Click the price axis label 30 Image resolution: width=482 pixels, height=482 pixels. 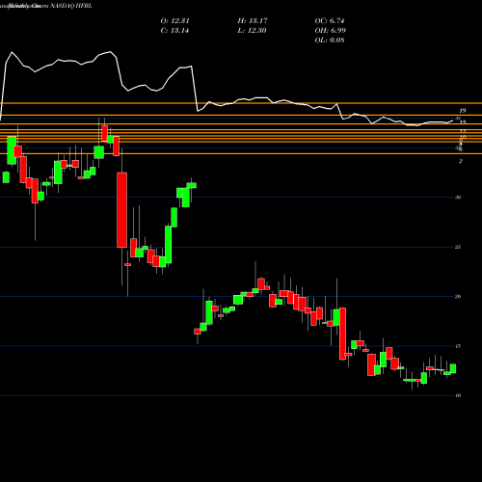click(458, 198)
